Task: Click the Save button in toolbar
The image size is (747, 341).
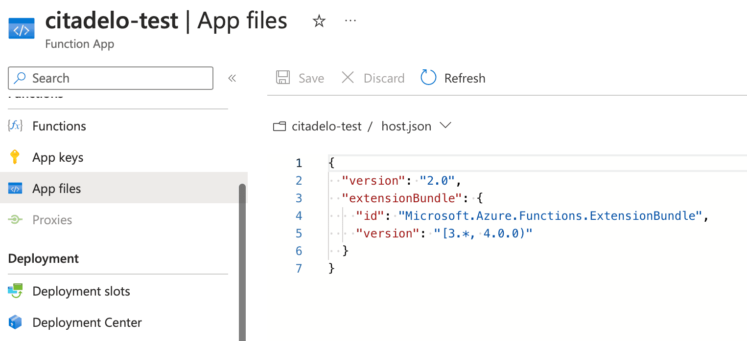Action: 301,78
